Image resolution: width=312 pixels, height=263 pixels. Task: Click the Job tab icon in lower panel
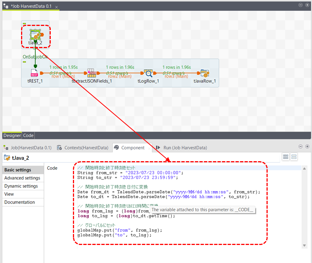(6, 148)
